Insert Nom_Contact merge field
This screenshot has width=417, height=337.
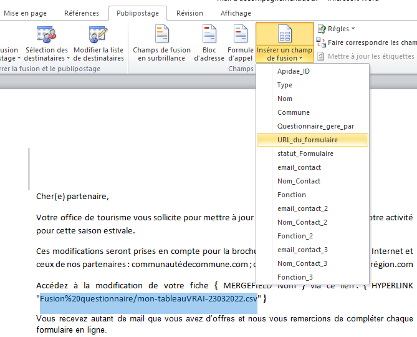coord(312,181)
